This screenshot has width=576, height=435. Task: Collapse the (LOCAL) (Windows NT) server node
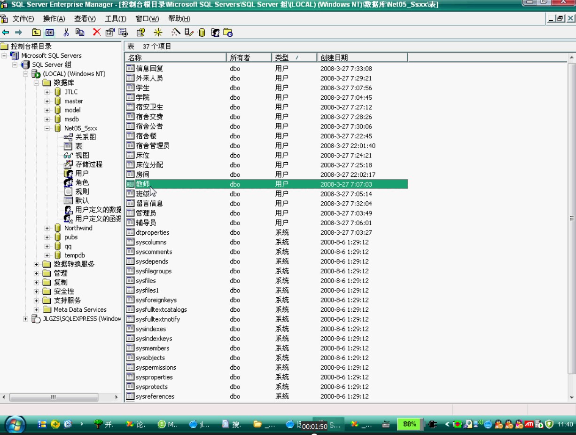(x=26, y=74)
